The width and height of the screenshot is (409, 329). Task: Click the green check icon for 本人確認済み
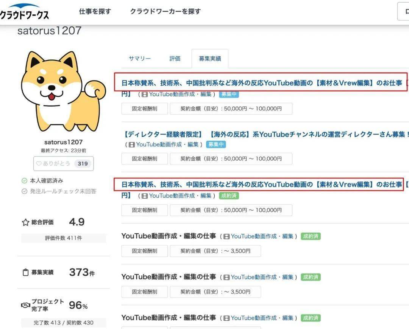pos(25,181)
